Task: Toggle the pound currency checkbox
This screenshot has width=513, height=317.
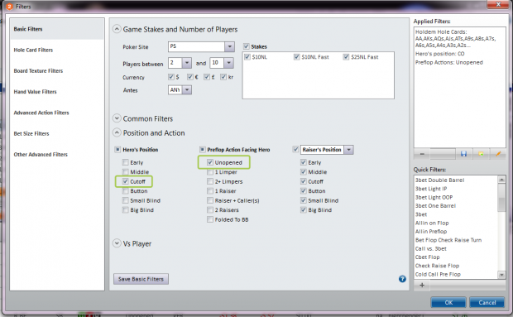Action: (x=207, y=77)
